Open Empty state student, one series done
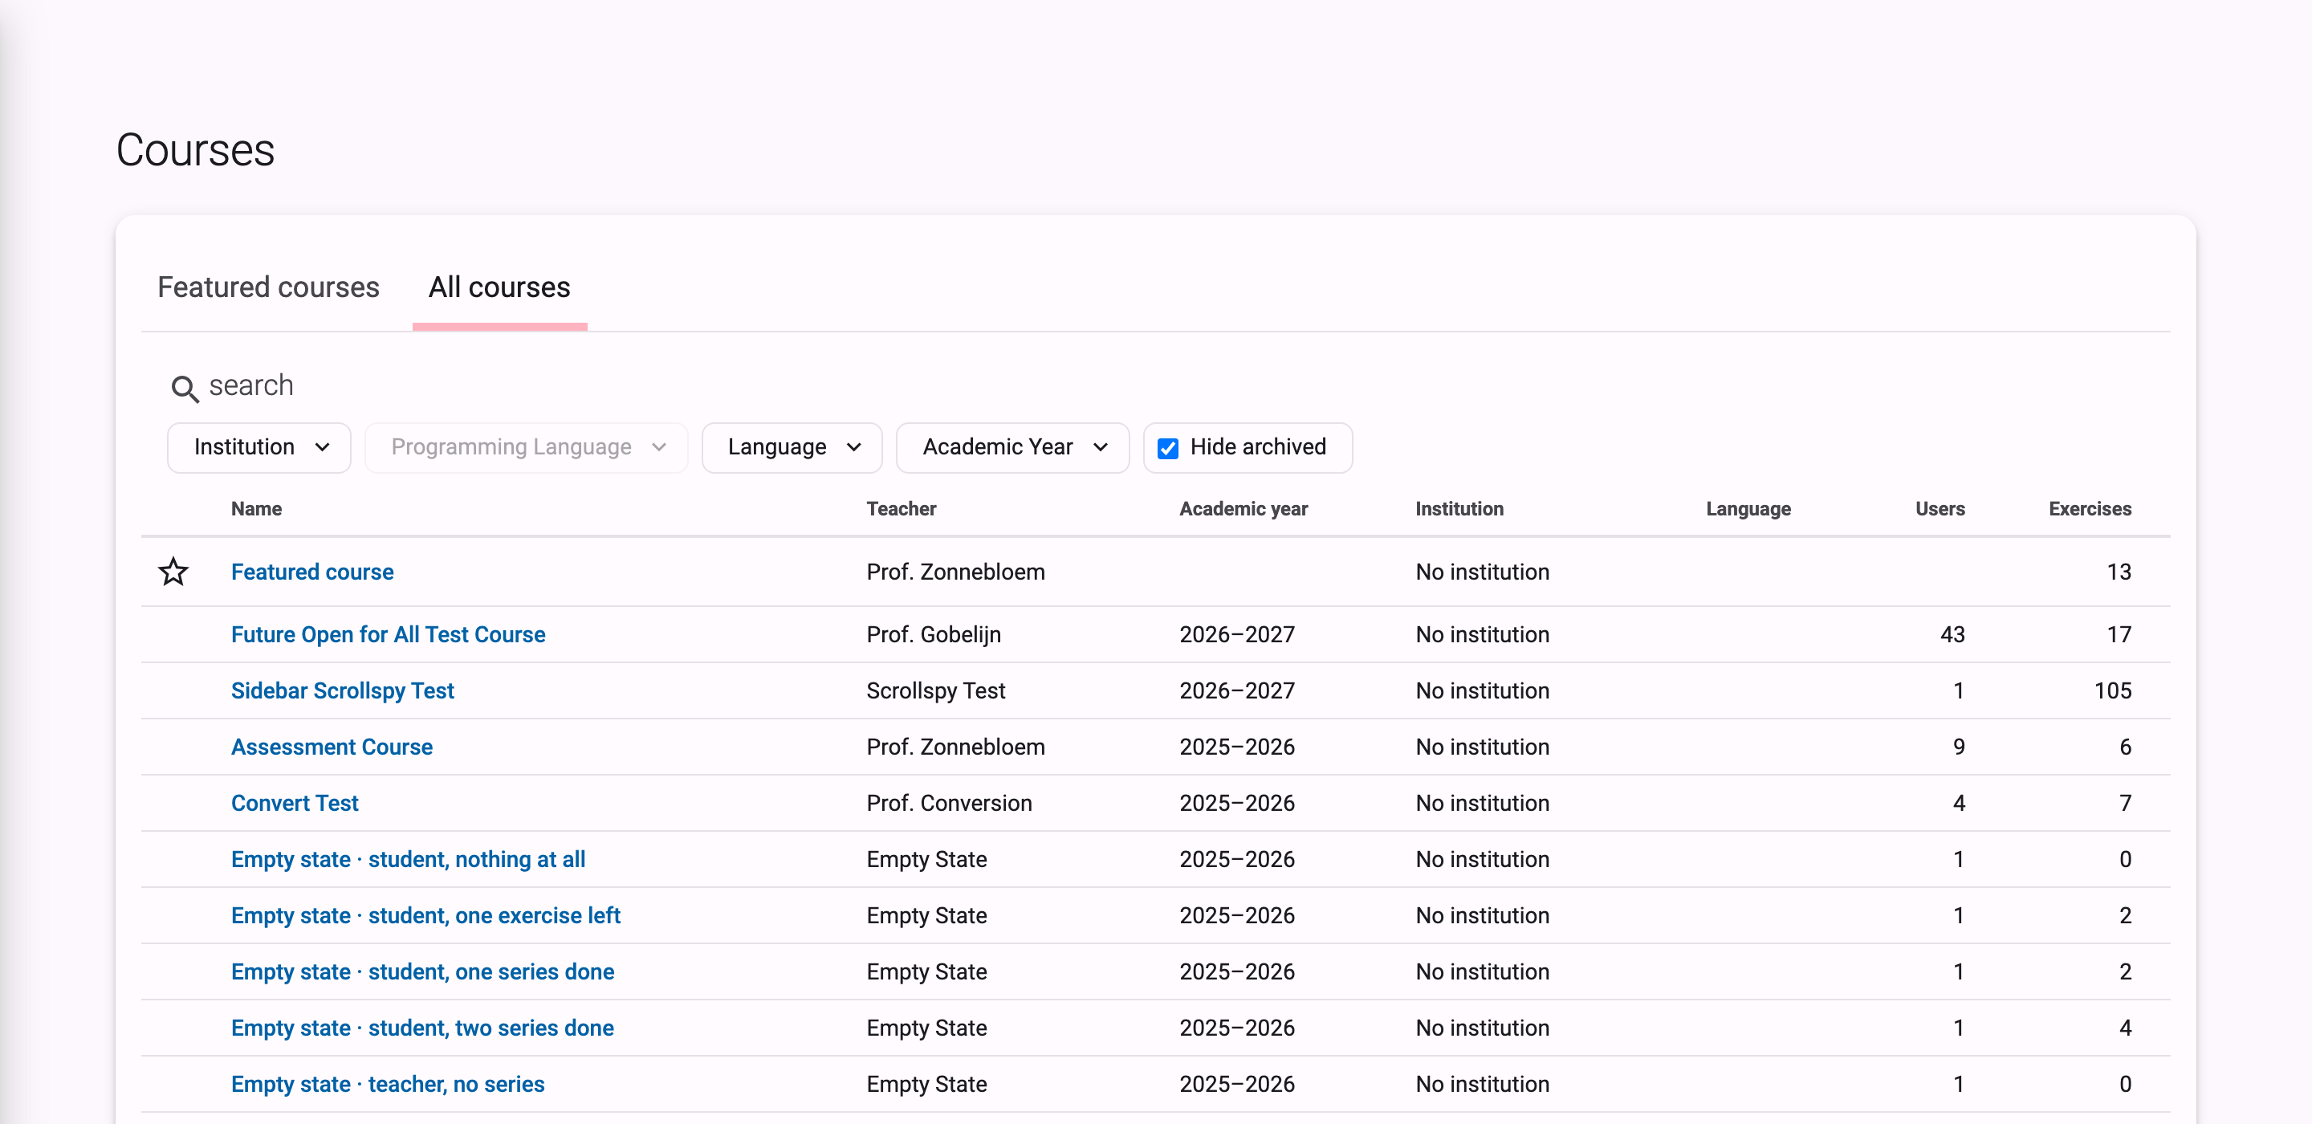The image size is (2312, 1124). pos(423,971)
